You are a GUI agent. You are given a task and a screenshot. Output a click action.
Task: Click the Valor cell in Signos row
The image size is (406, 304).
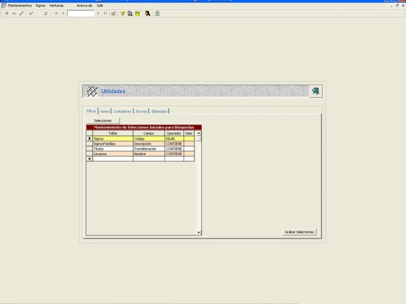pyautogui.click(x=189, y=138)
